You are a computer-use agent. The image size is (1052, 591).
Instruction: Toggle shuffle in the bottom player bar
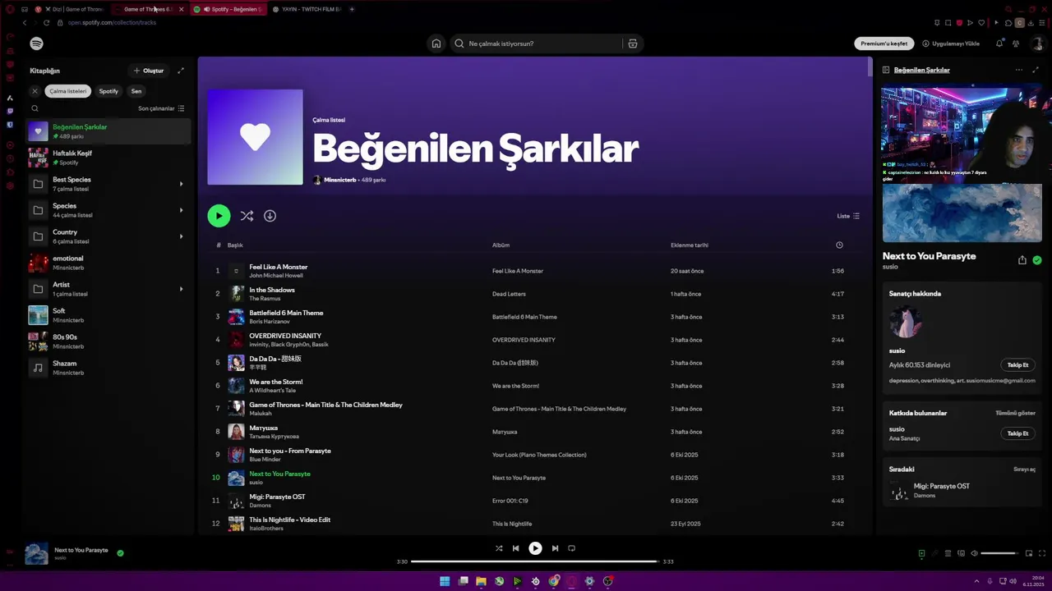499,548
